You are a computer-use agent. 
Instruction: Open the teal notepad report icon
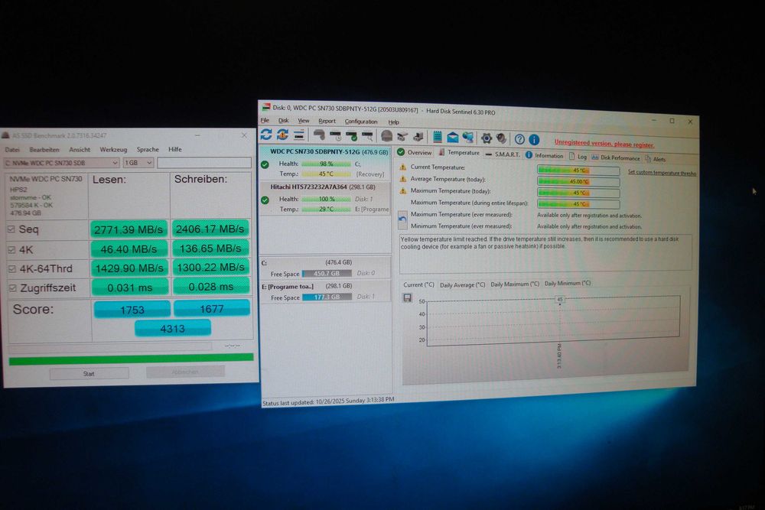438,138
